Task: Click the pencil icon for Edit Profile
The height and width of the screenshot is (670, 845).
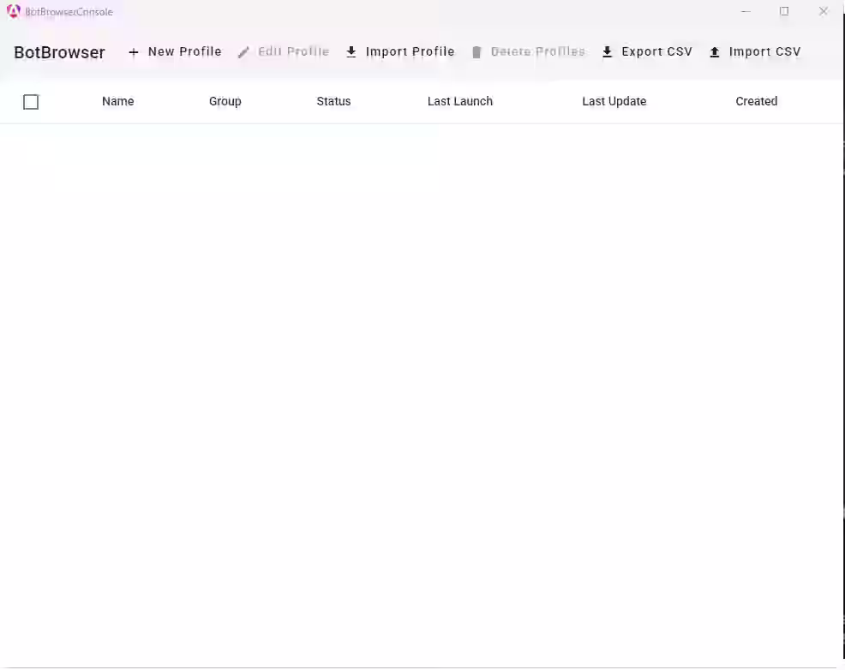Action: click(243, 52)
